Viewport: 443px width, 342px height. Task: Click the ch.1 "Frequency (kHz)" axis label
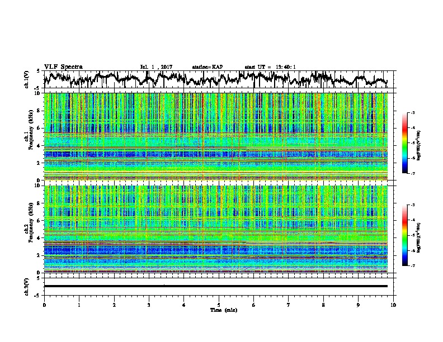click(31, 130)
